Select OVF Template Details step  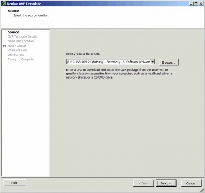coord(22,37)
